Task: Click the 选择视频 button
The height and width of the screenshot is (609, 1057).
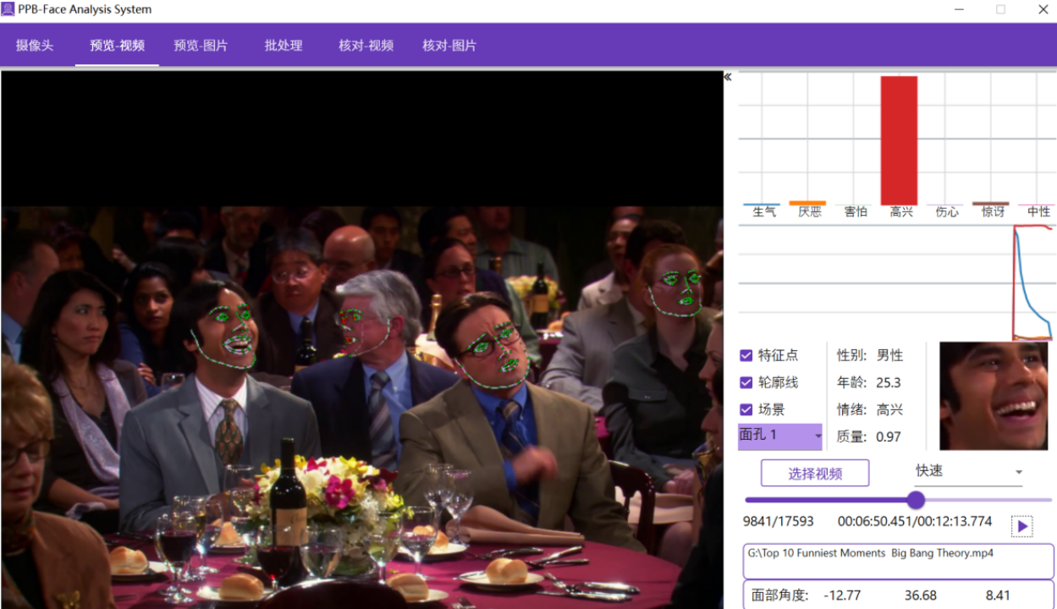Action: pyautogui.click(x=814, y=474)
